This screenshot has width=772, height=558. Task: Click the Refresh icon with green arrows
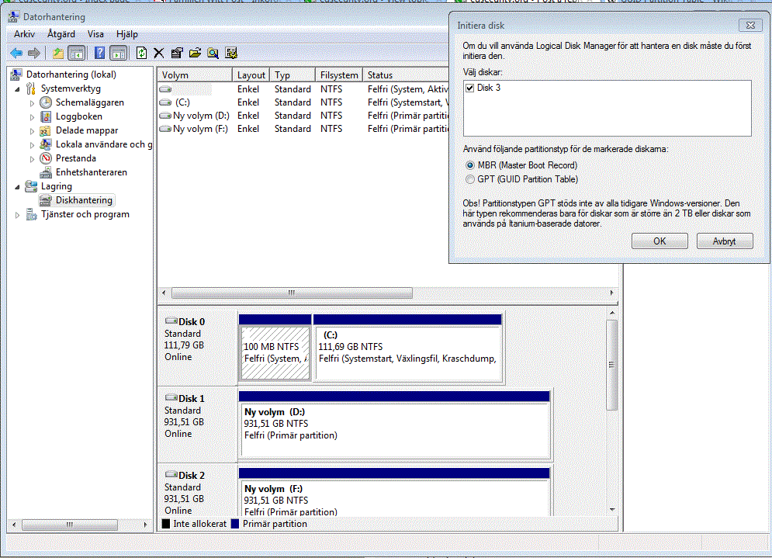(x=141, y=53)
